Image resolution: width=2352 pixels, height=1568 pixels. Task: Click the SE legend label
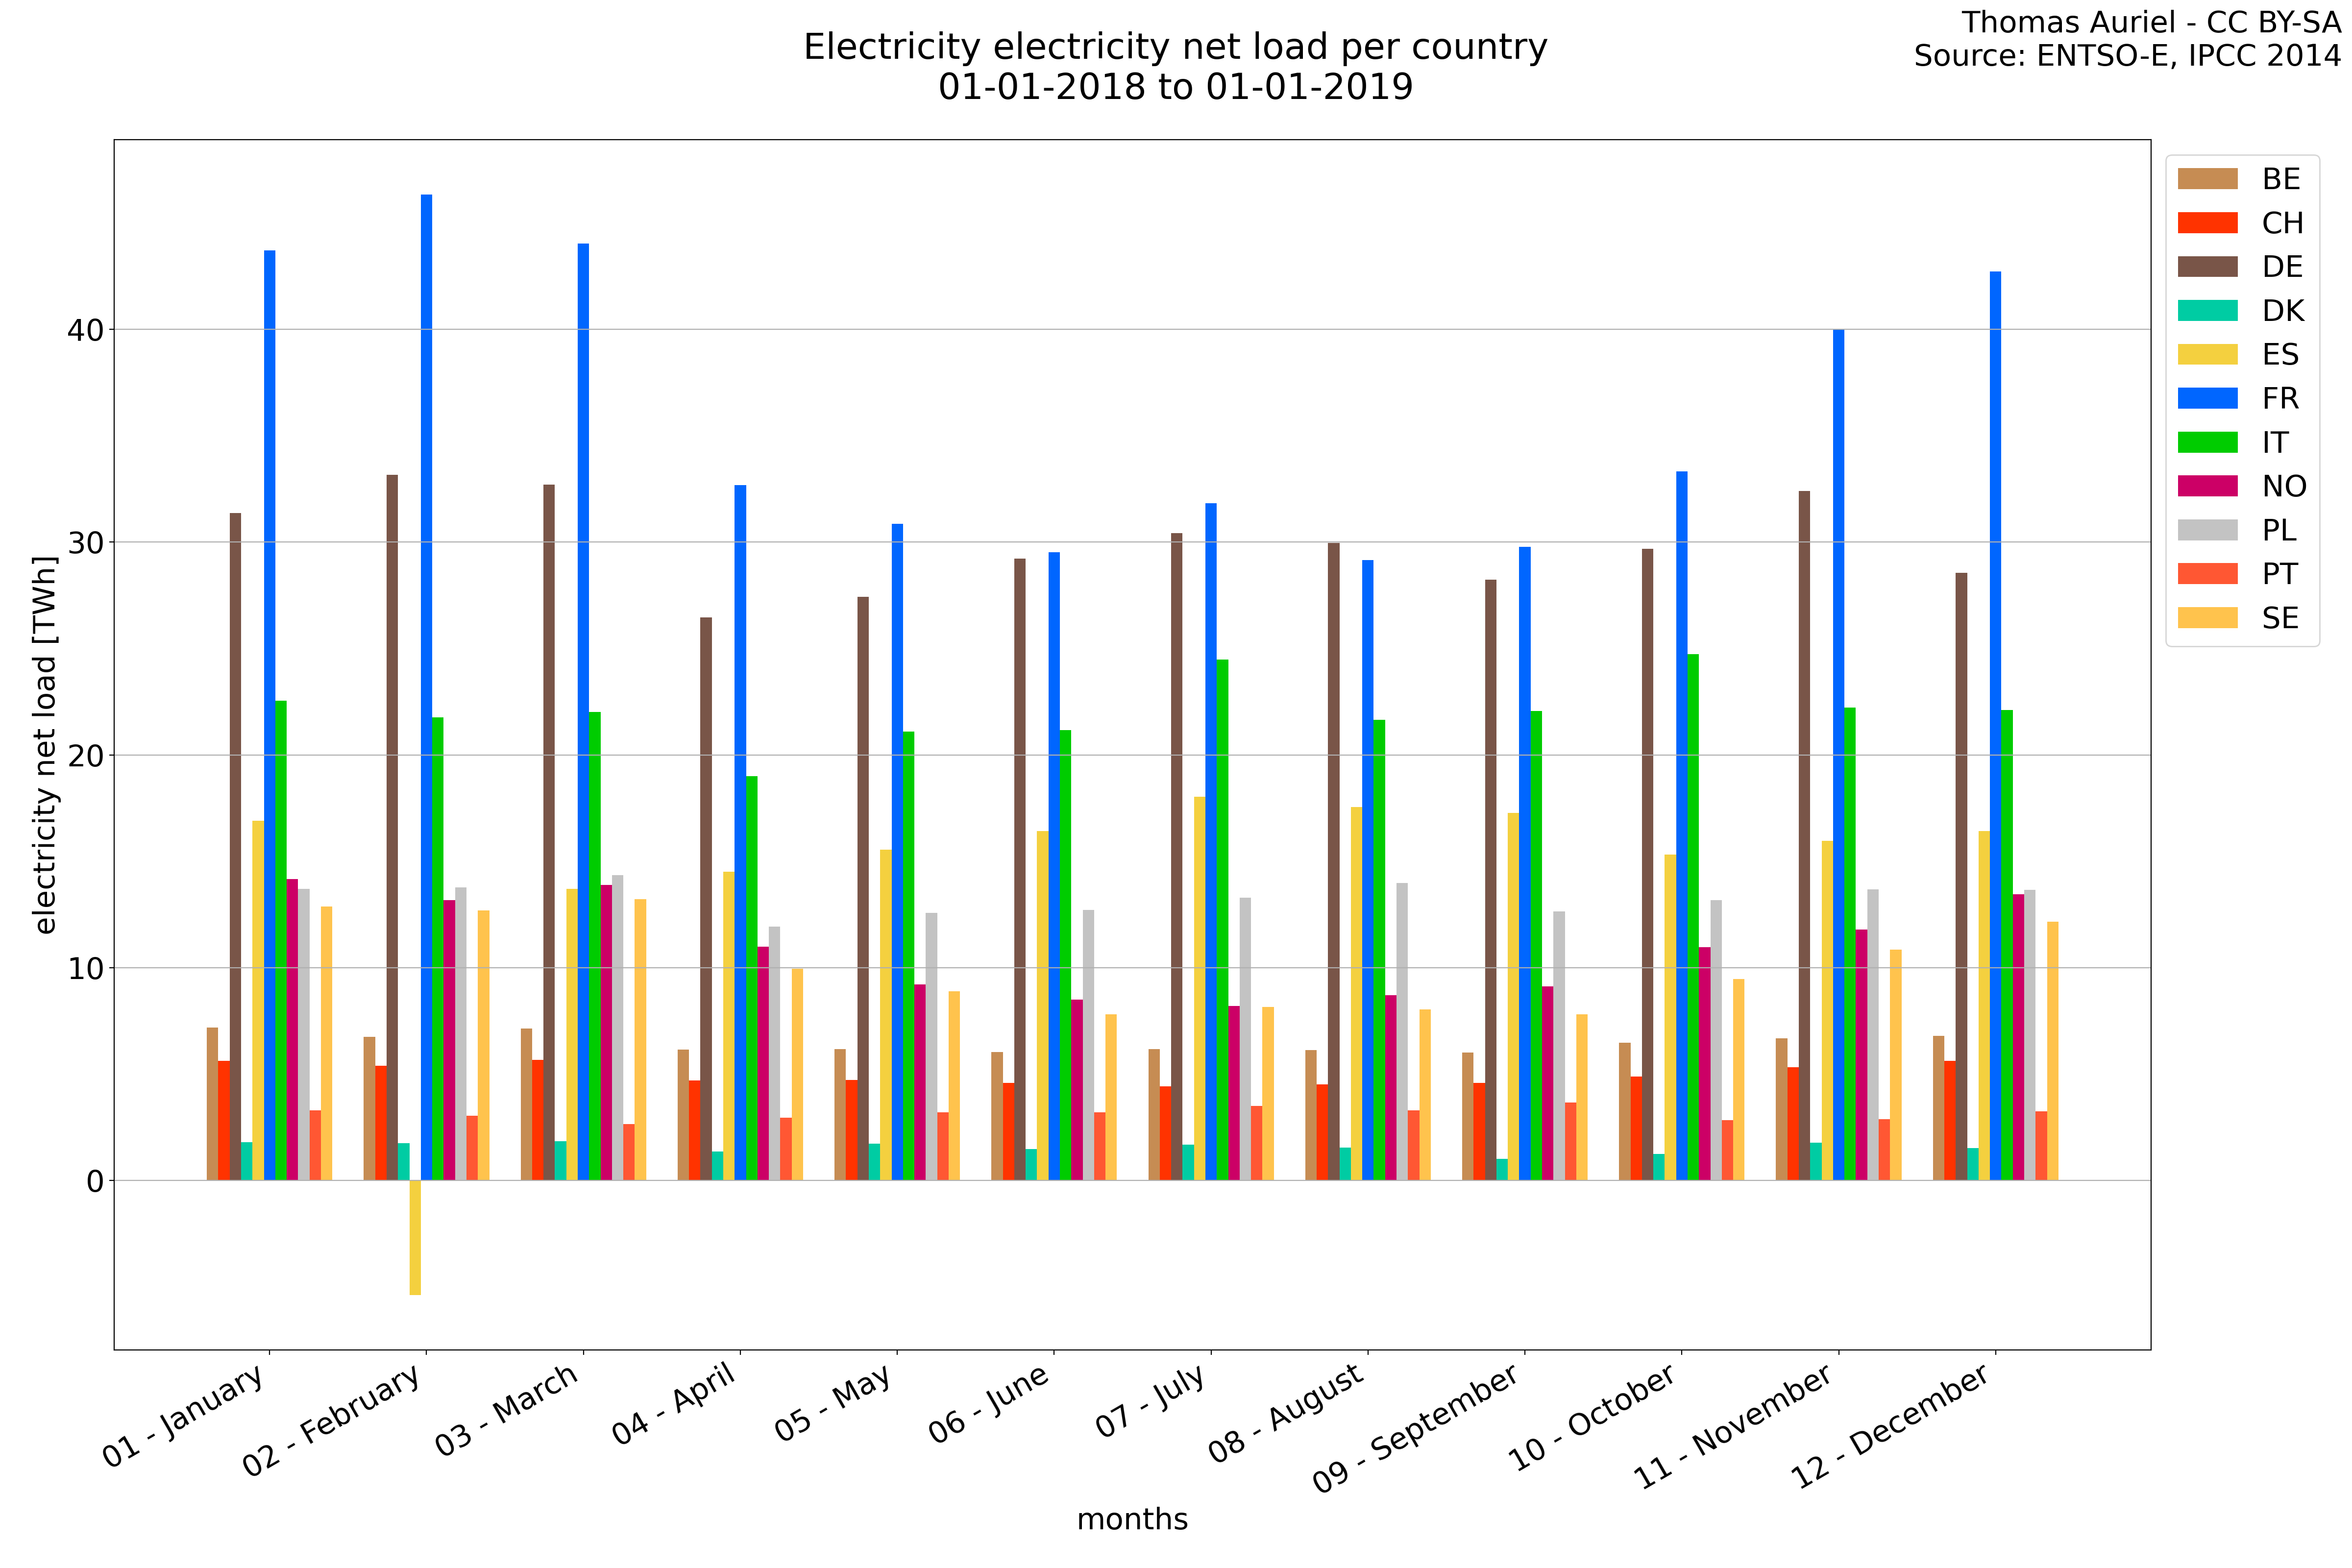[2280, 618]
